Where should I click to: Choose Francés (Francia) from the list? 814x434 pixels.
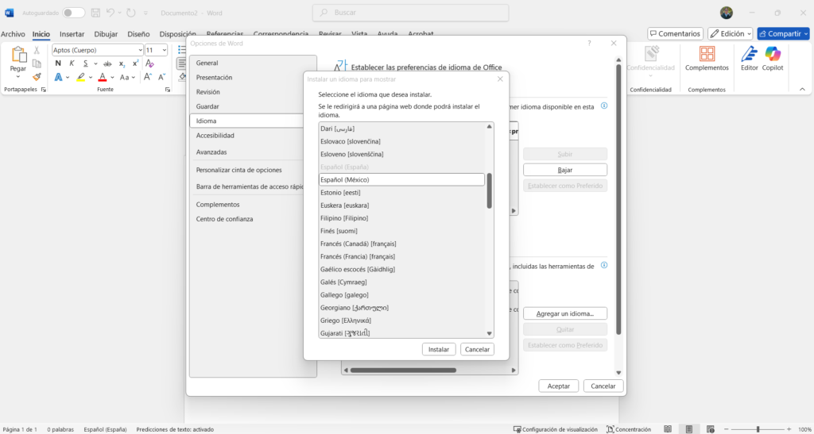[357, 256]
